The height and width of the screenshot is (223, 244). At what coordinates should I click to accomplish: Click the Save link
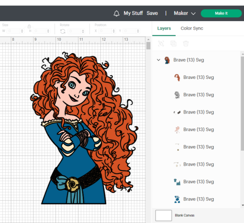click(152, 13)
